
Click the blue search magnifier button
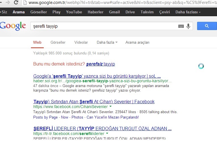click(x=207, y=26)
